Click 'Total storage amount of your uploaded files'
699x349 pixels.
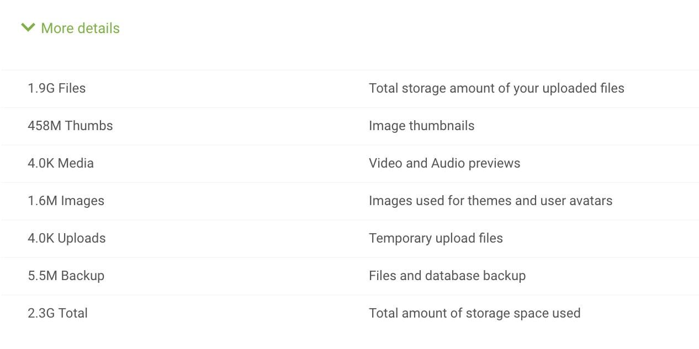coord(496,88)
